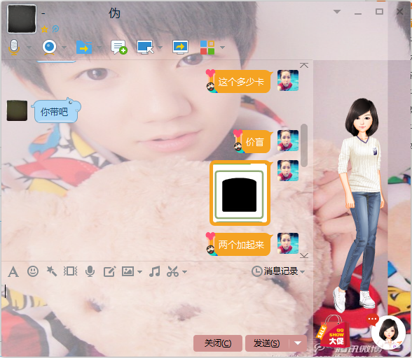Click the screen share presentation icon
412x358 pixels.
(x=180, y=48)
